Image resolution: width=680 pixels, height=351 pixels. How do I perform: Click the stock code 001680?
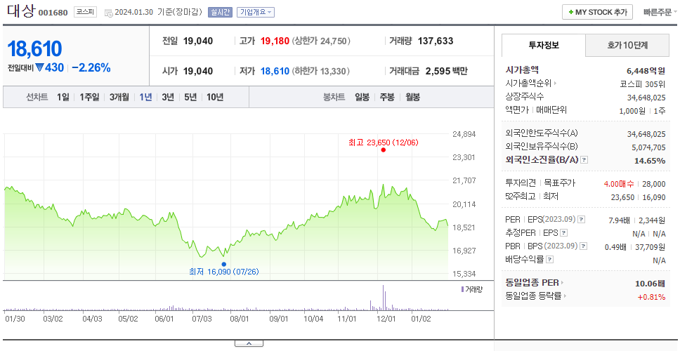point(53,13)
